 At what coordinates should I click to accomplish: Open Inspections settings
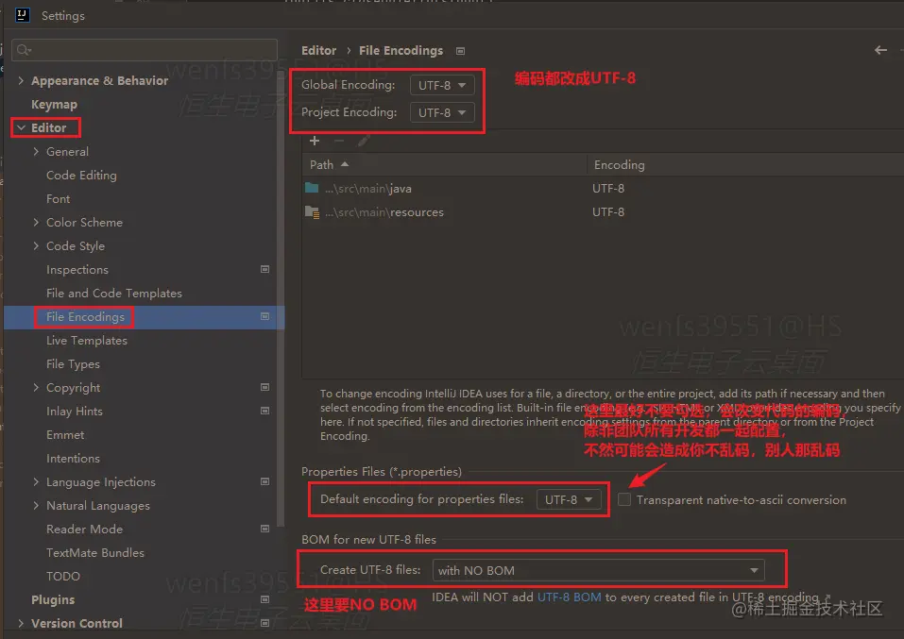tap(77, 270)
